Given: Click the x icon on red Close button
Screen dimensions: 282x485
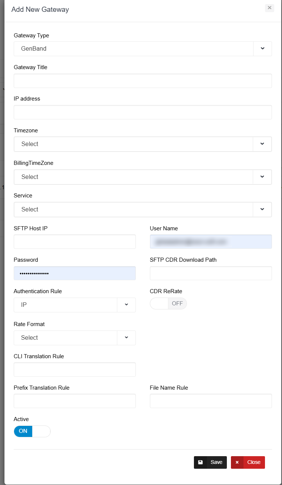Looking at the screenshot, I should (237, 462).
